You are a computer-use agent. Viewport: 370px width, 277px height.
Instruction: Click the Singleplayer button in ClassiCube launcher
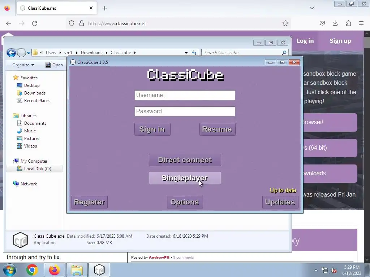click(x=185, y=178)
